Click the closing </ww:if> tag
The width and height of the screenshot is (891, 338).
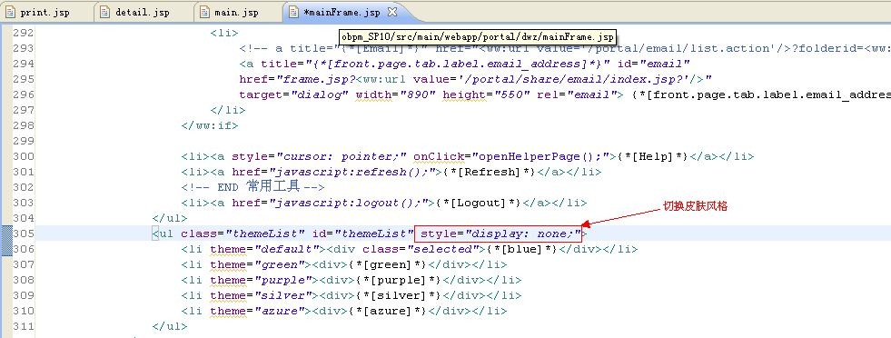(210, 125)
